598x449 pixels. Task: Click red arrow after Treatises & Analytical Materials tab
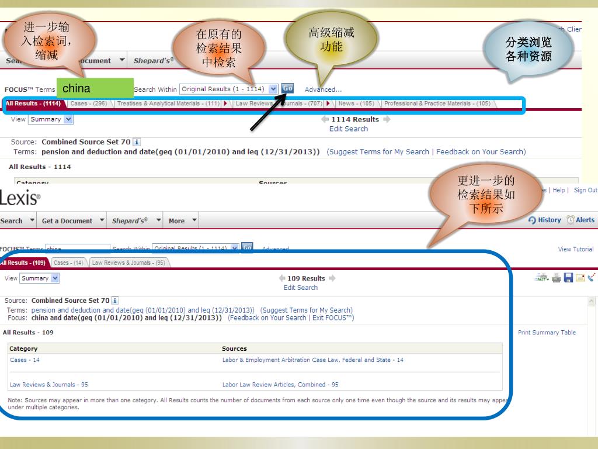[x=225, y=103]
